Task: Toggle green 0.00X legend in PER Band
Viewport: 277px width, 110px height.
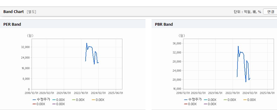Action: point(78,100)
